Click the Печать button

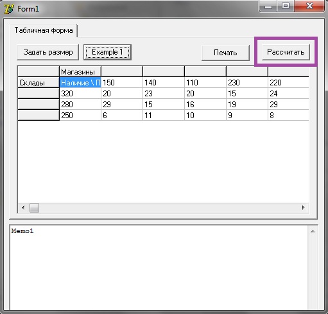(225, 53)
